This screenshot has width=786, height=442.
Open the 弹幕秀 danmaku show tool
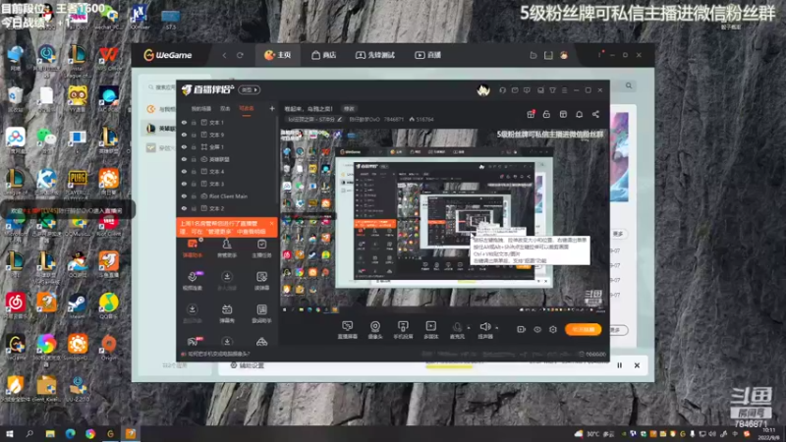[x=227, y=313]
